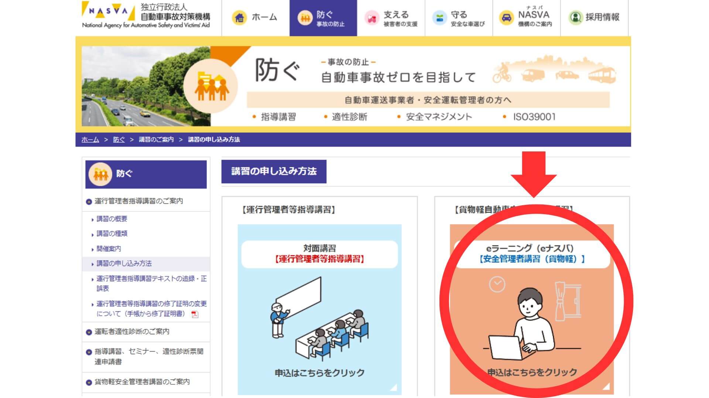The image size is (709, 398).
Task: Click the pink icon beside 支える
Action: (372, 18)
